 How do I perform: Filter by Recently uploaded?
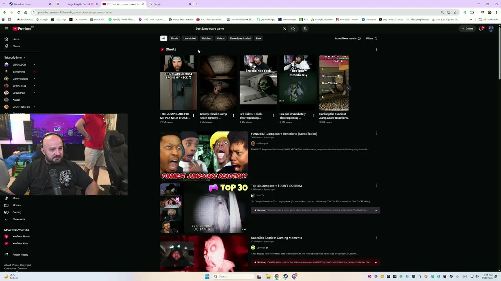tap(240, 38)
